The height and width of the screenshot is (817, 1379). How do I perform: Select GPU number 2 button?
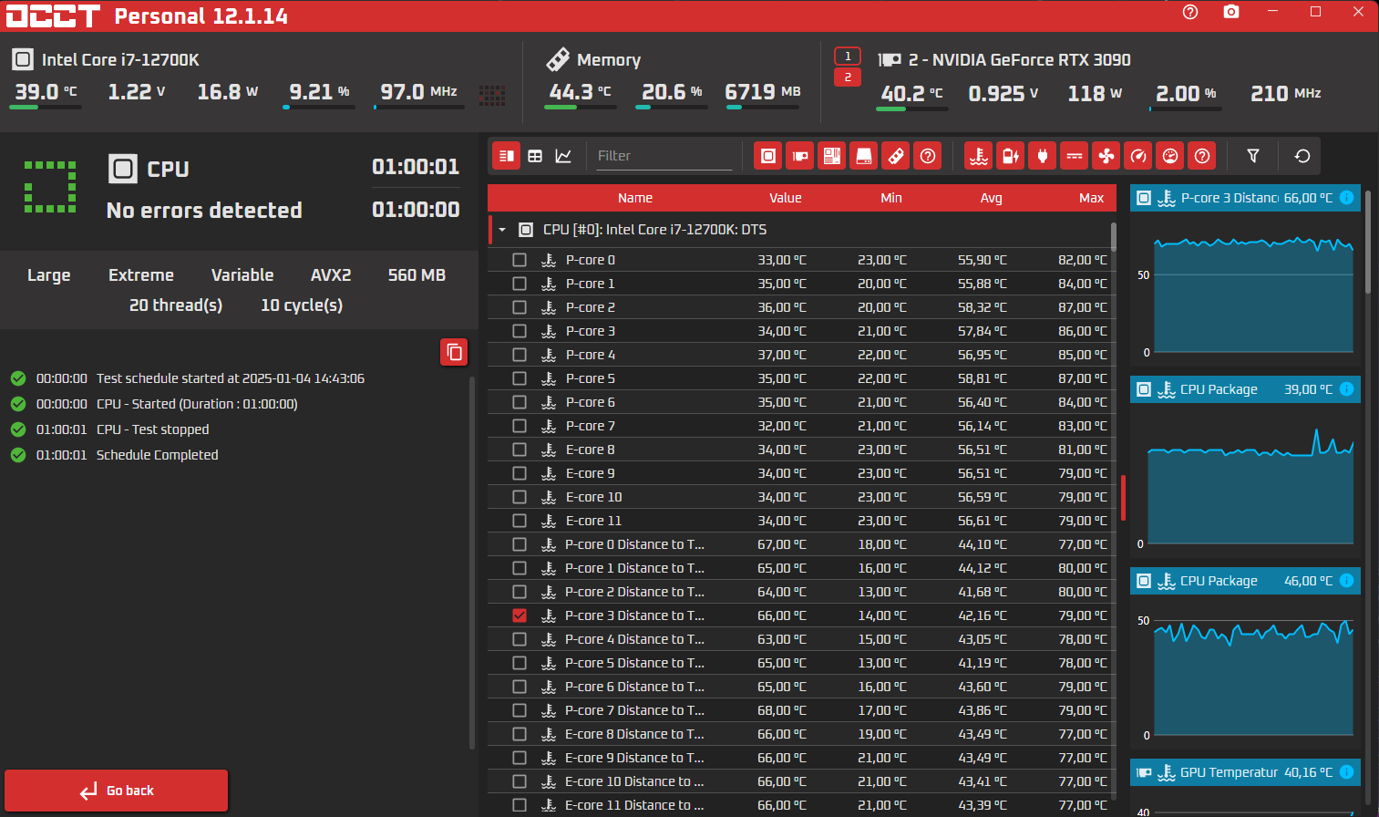point(848,78)
